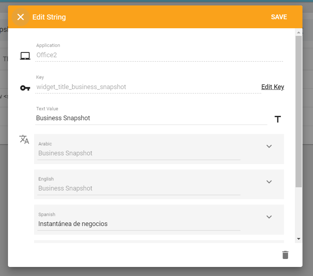
Task: Click the Application field showing Office2
Action: click(x=159, y=55)
